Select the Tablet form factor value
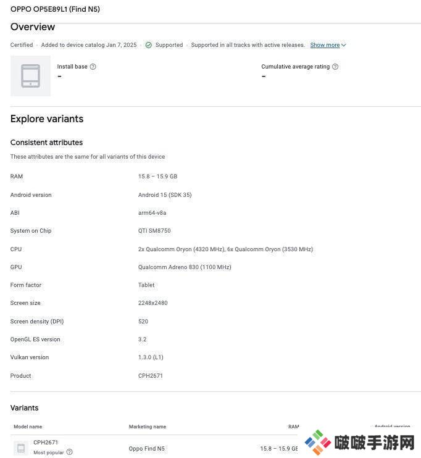Viewport: 421px width, 458px height. click(x=146, y=285)
